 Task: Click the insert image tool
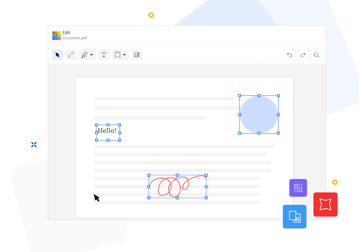[x=137, y=55]
